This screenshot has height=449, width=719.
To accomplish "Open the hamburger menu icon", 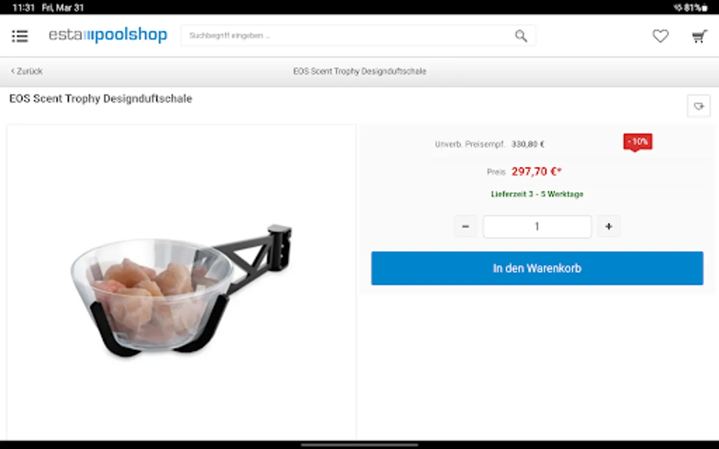I will point(20,36).
